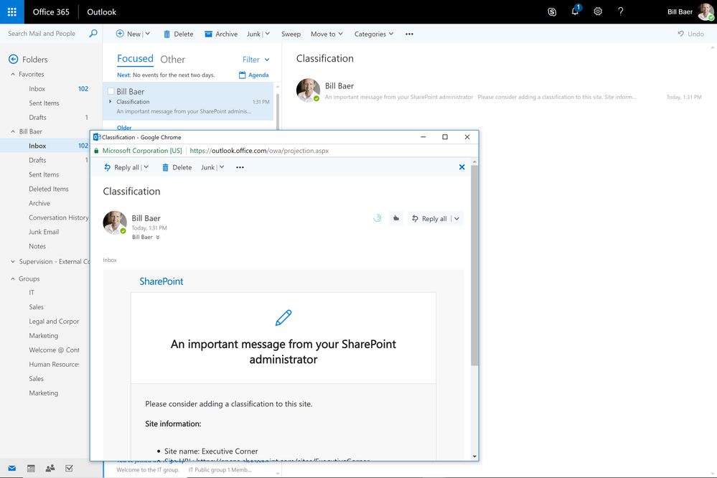Click Archive in main toolbar
Viewport: 717px width, 478px height.
point(221,34)
